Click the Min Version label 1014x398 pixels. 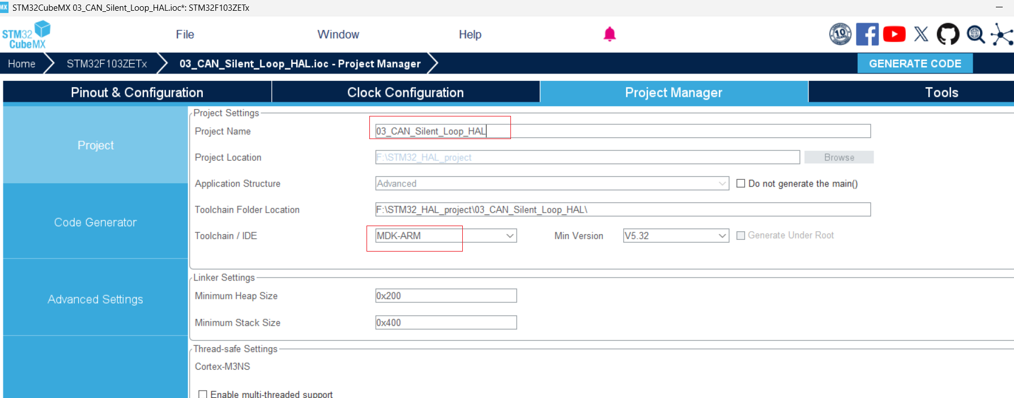click(578, 236)
